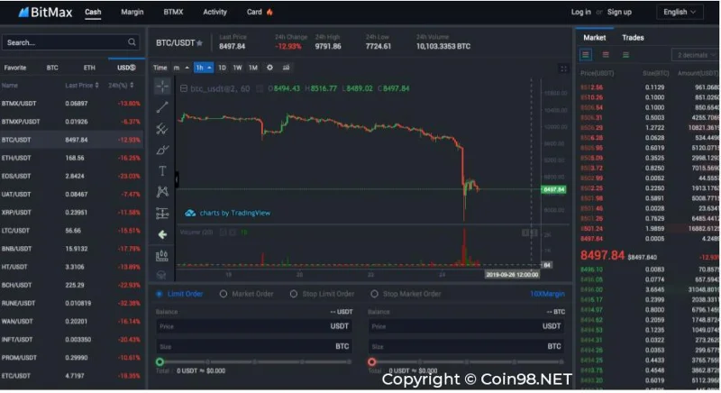The height and width of the screenshot is (393, 721).
Task: Collapse the drawing toolbar handle
Action: (x=177, y=179)
